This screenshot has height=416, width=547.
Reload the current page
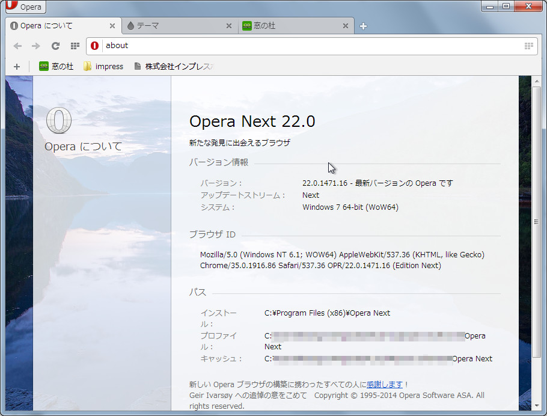pyautogui.click(x=55, y=46)
